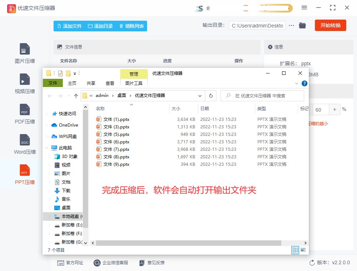Open Explorer help question-mark icon

pyautogui.click(x=305, y=83)
